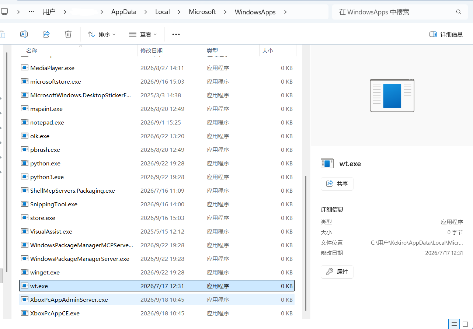Click the file icon beside mspaint.exe
This screenshot has height=329, width=473.
pos(25,109)
